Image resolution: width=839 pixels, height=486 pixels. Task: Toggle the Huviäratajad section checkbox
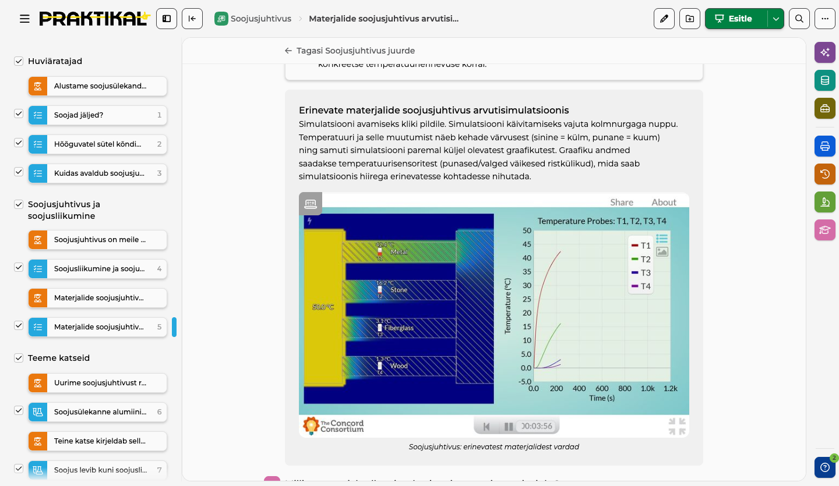click(x=19, y=61)
